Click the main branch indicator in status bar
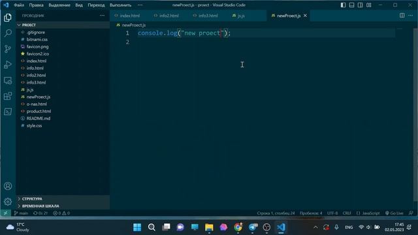This screenshot has width=418, height=235. point(21,213)
